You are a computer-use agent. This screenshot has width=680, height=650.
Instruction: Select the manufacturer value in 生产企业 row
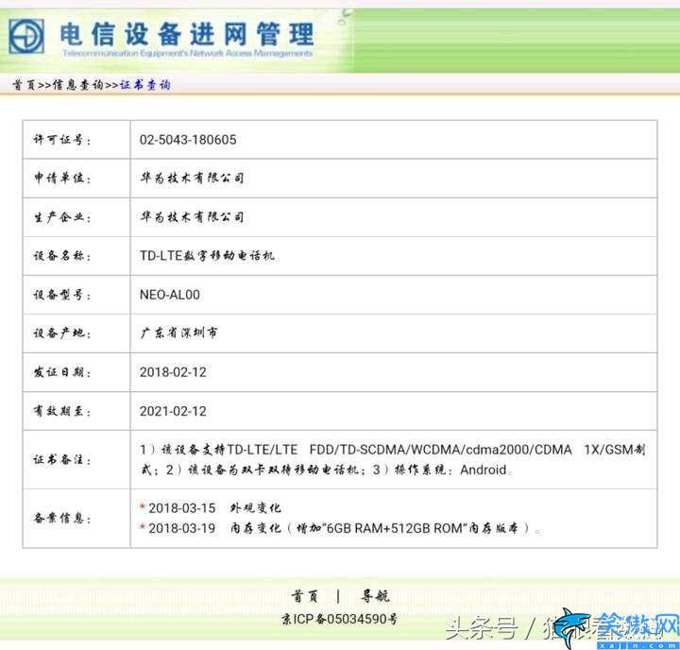click(x=192, y=217)
